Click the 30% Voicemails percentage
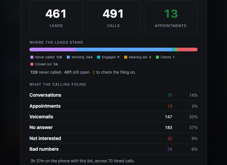 [x=193, y=117]
